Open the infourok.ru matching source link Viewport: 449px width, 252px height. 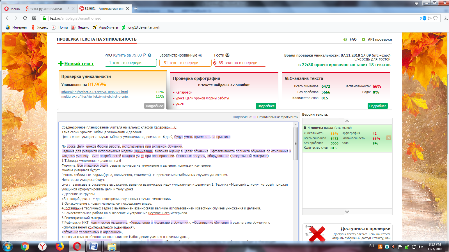pos(95,92)
